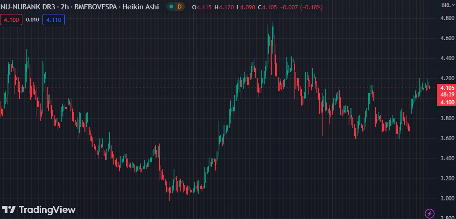
Task: Click the 4.105 current price label
Action: pos(447,88)
